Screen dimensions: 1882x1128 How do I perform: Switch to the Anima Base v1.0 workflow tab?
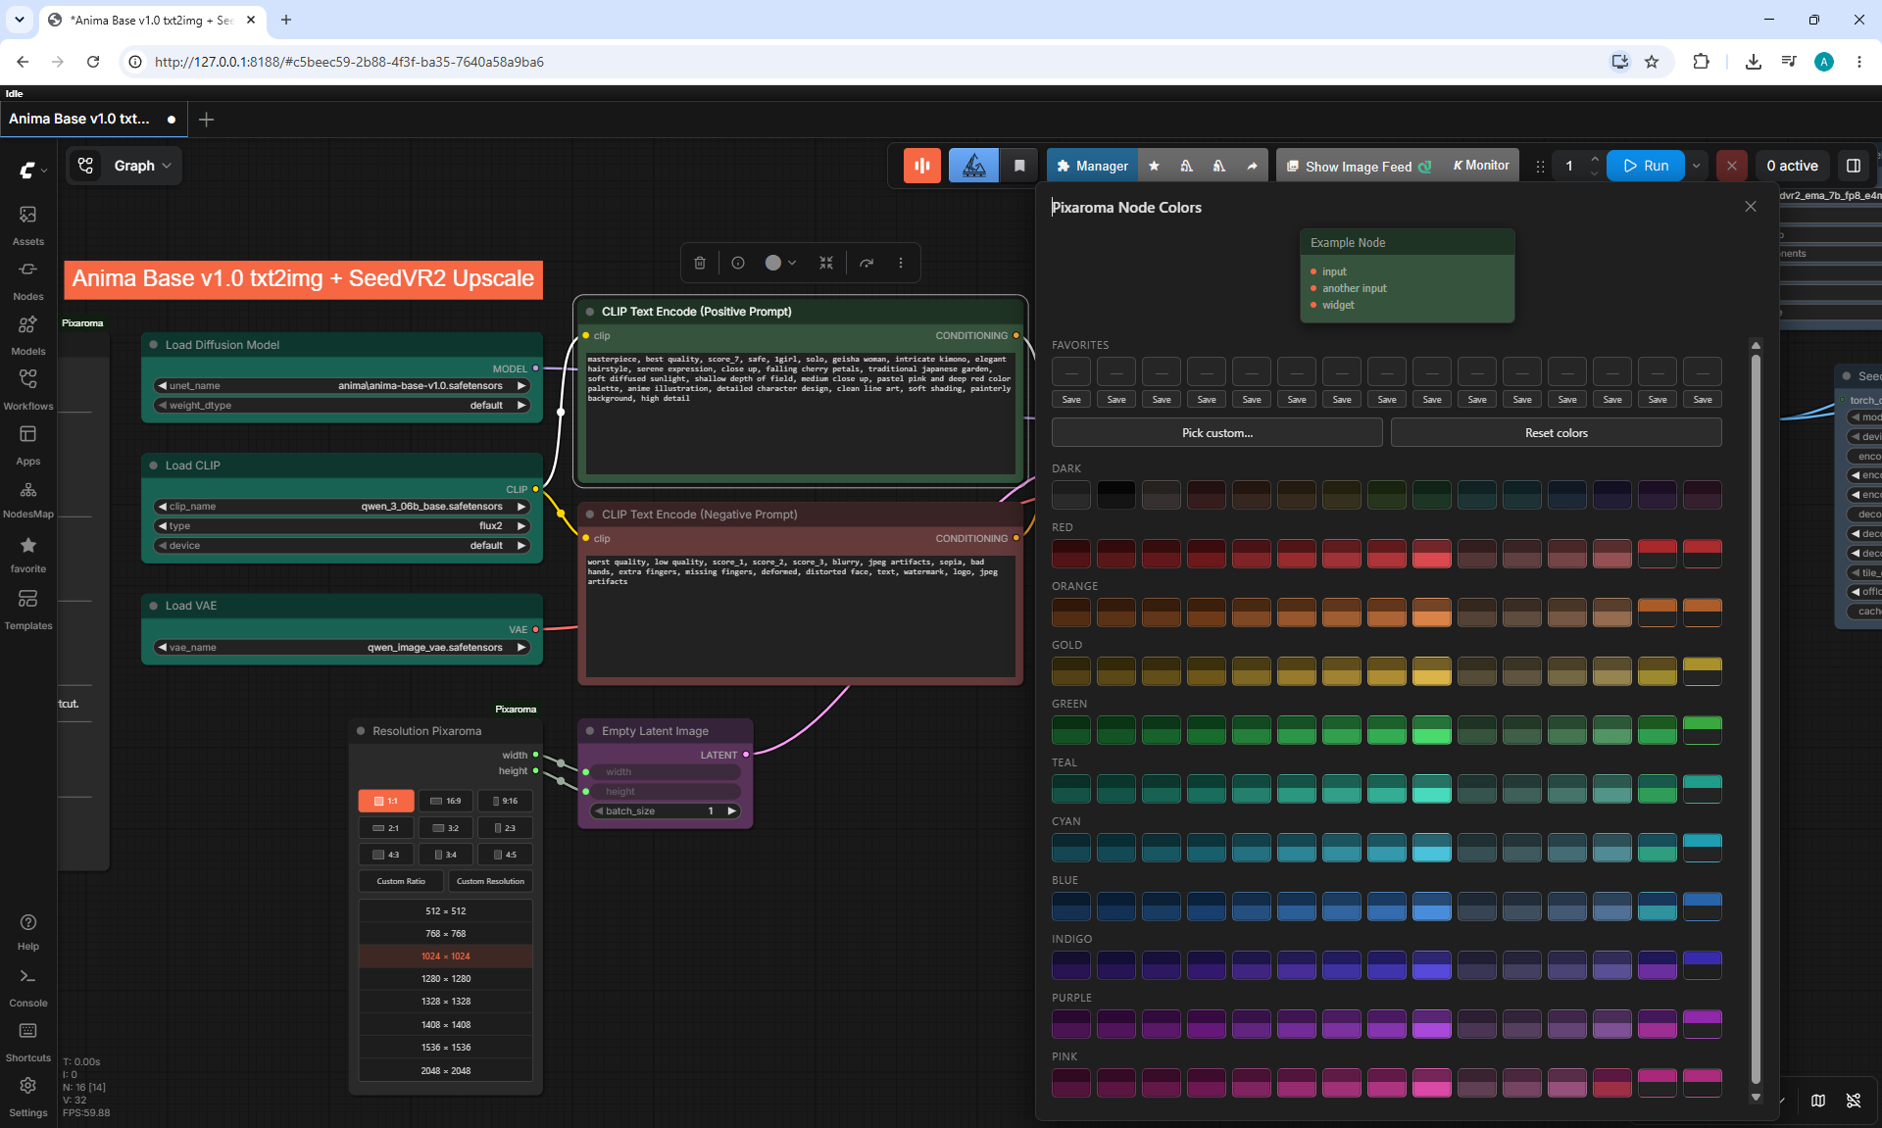(x=92, y=119)
